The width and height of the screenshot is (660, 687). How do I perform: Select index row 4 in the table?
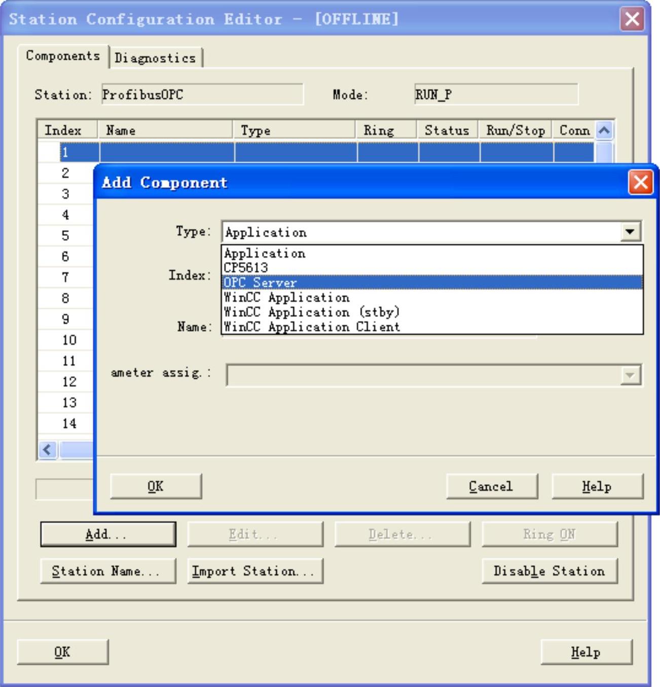pos(65,215)
